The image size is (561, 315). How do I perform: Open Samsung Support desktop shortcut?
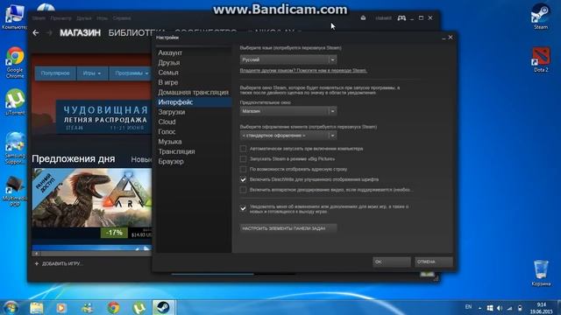click(x=15, y=148)
